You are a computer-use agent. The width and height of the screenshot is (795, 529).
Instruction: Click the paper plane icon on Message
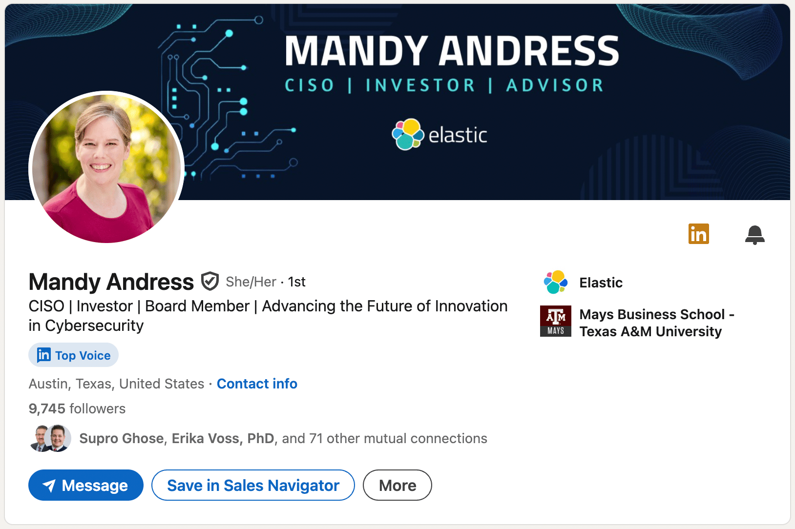pyautogui.click(x=49, y=485)
